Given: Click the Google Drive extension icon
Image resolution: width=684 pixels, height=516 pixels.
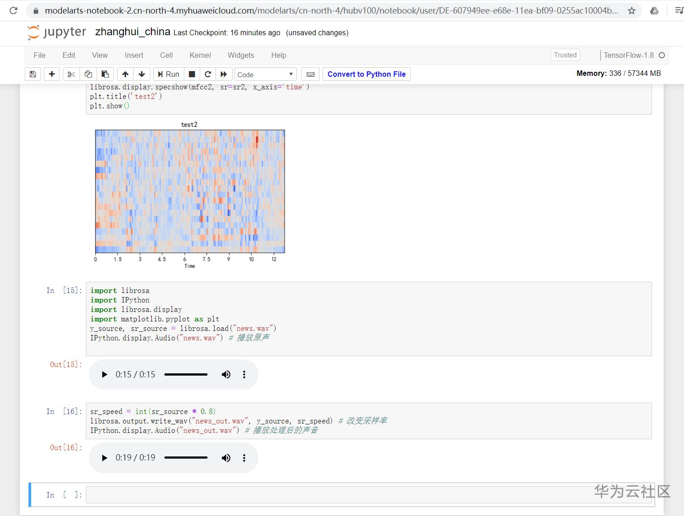Looking at the screenshot, I should (x=654, y=10).
